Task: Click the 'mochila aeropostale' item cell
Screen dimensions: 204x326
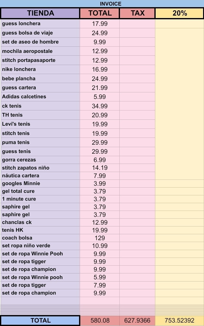Action: click(40, 51)
